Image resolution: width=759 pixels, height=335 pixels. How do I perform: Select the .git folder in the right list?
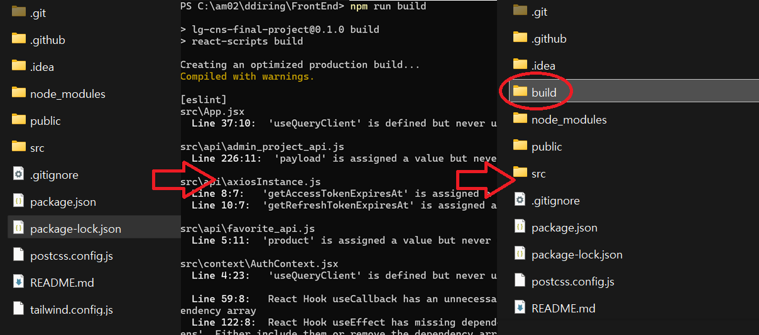click(539, 12)
